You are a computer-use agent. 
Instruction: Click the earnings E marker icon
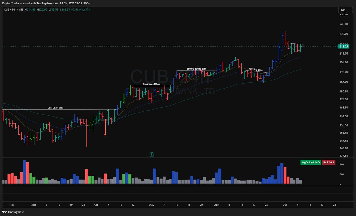(152, 154)
